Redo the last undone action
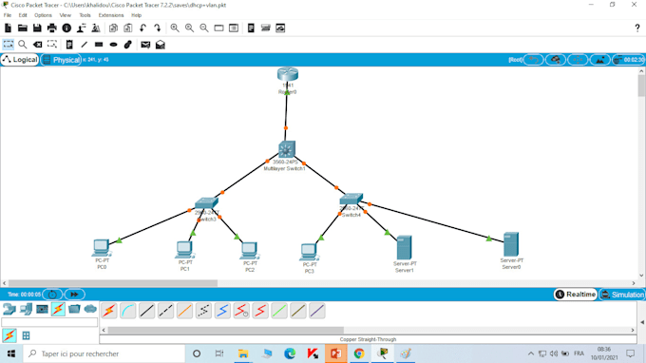This screenshot has height=363, width=646. (158, 28)
